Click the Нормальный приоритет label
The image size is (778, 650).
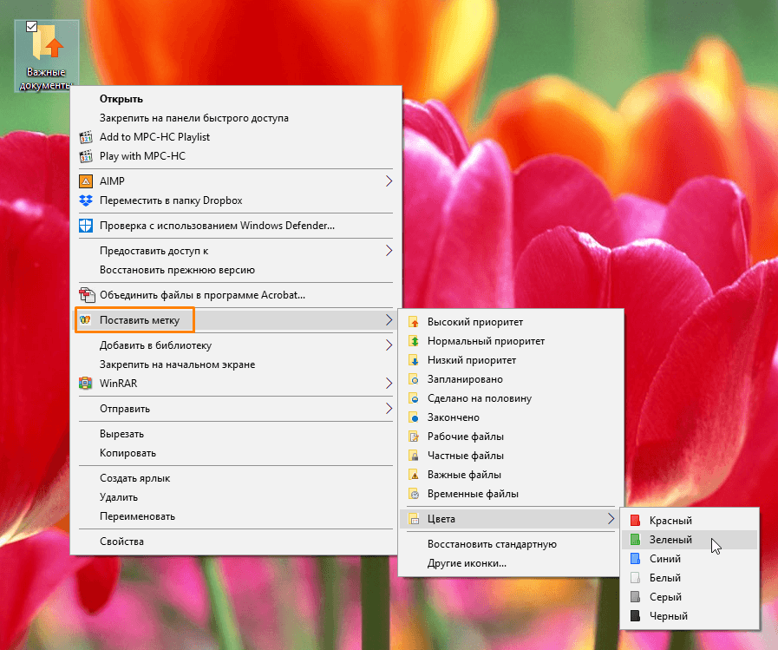pyautogui.click(x=486, y=341)
